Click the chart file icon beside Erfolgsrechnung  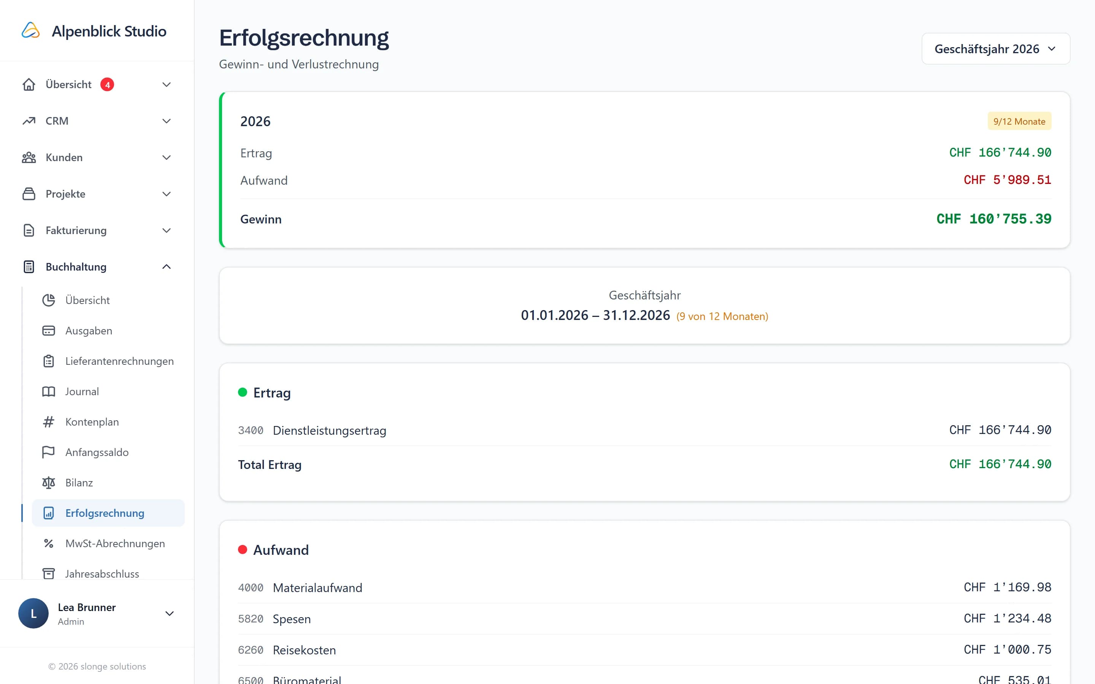coord(48,513)
